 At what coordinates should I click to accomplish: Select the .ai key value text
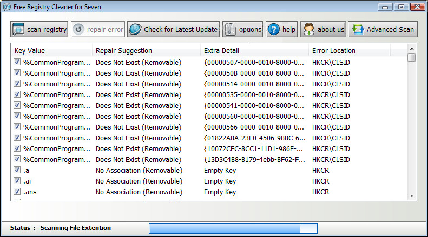27,181
